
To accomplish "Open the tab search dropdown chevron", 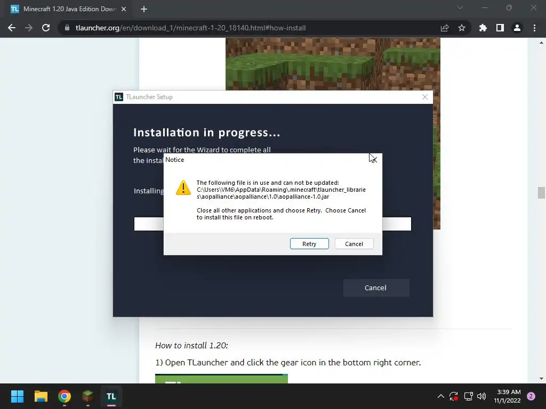I will pos(460,7).
